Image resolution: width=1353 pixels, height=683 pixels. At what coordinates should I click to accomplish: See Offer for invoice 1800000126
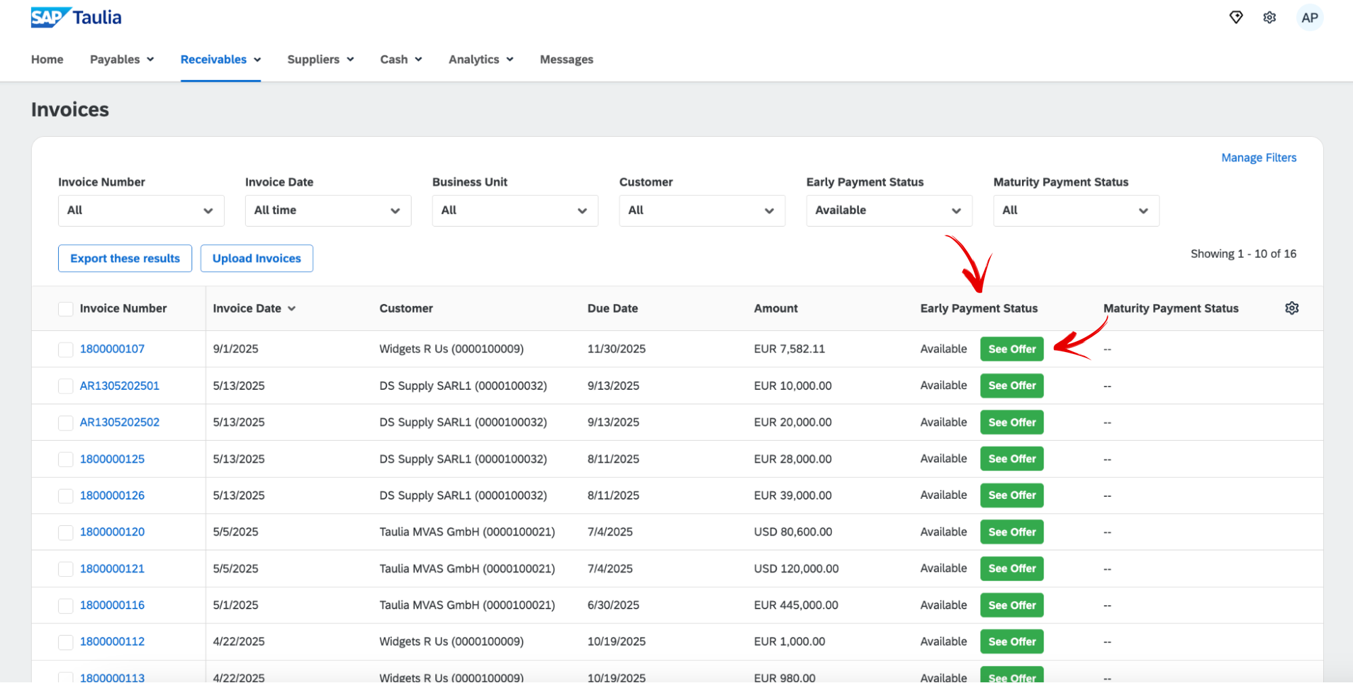pos(1012,495)
